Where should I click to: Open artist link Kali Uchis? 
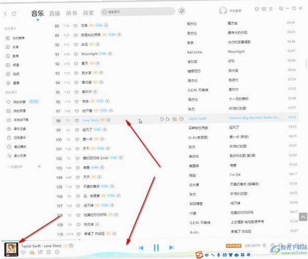(x=195, y=52)
